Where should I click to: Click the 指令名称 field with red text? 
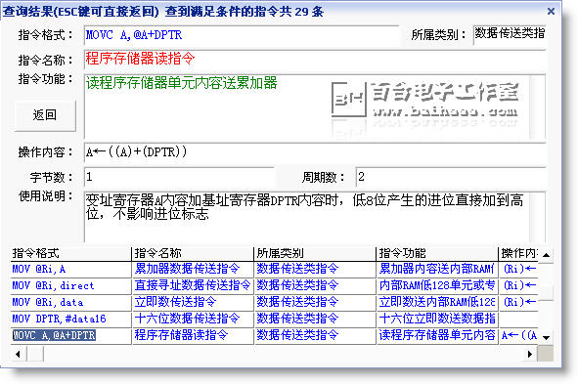click(315, 59)
